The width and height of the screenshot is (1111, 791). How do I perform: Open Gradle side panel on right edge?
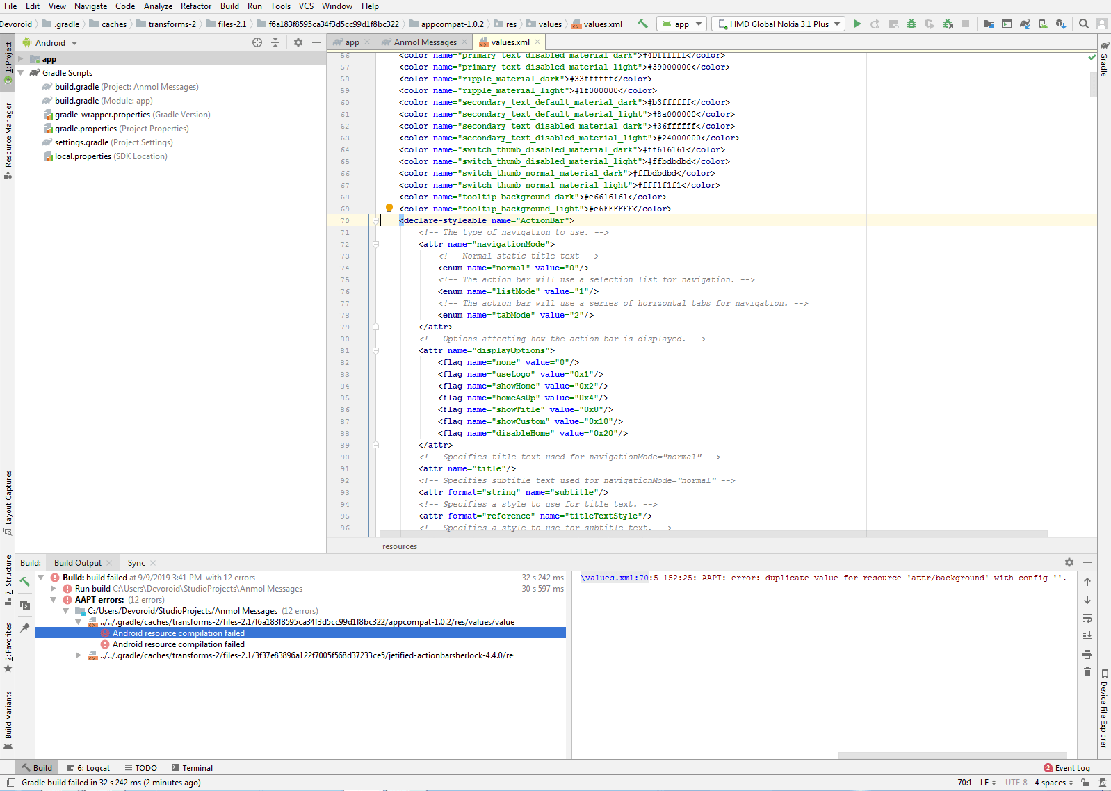(x=1104, y=60)
